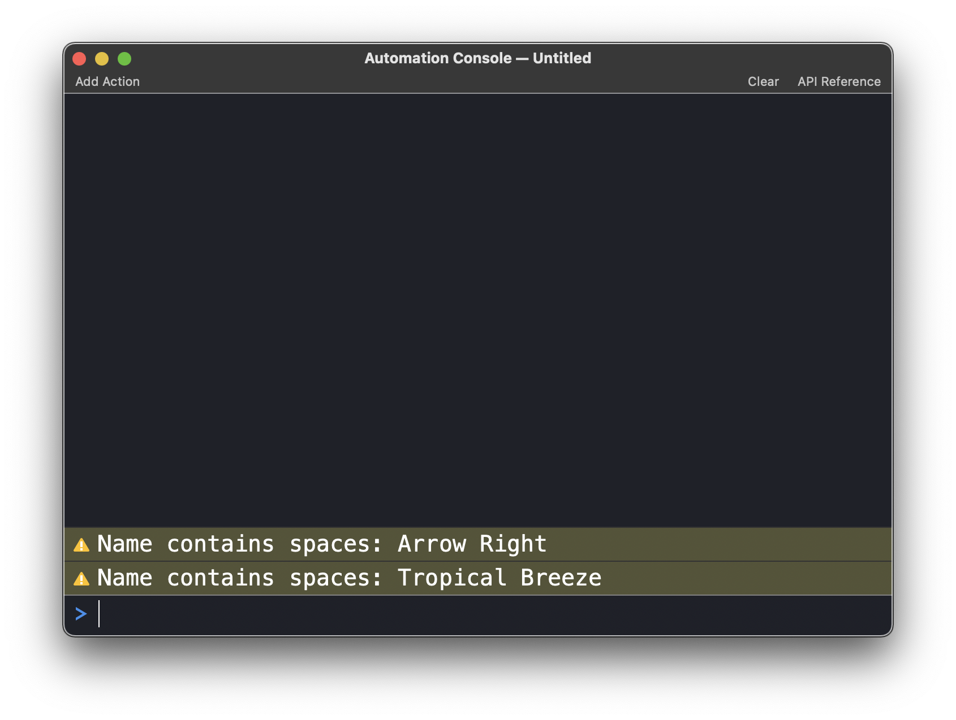This screenshot has height=720, width=956.
Task: Clear the console output
Action: [763, 81]
